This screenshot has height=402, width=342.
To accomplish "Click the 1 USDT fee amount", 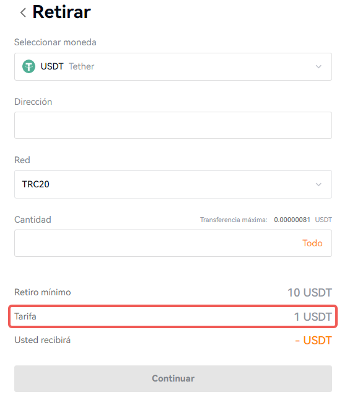I will click(x=313, y=316).
